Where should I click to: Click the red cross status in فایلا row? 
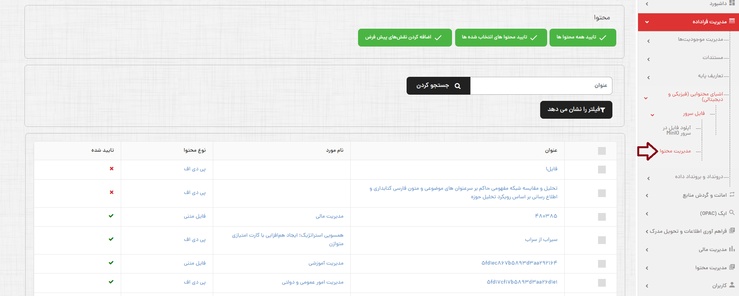pyautogui.click(x=111, y=169)
